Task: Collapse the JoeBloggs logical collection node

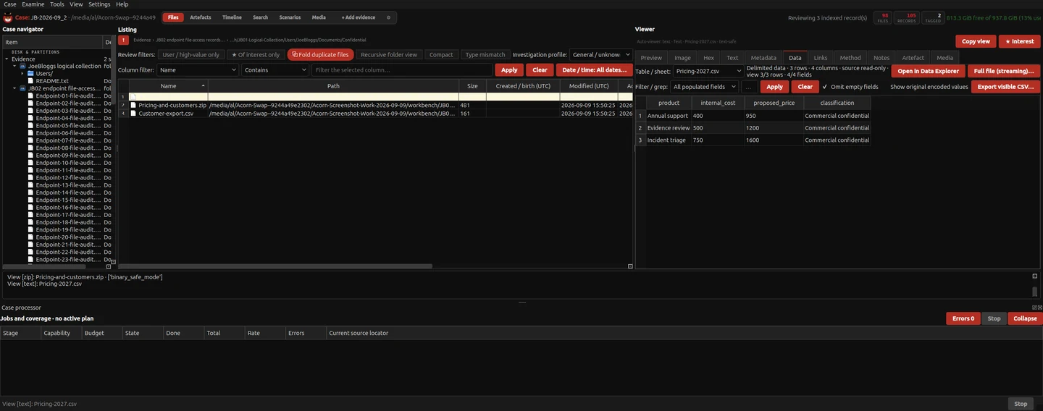Action: (x=14, y=66)
